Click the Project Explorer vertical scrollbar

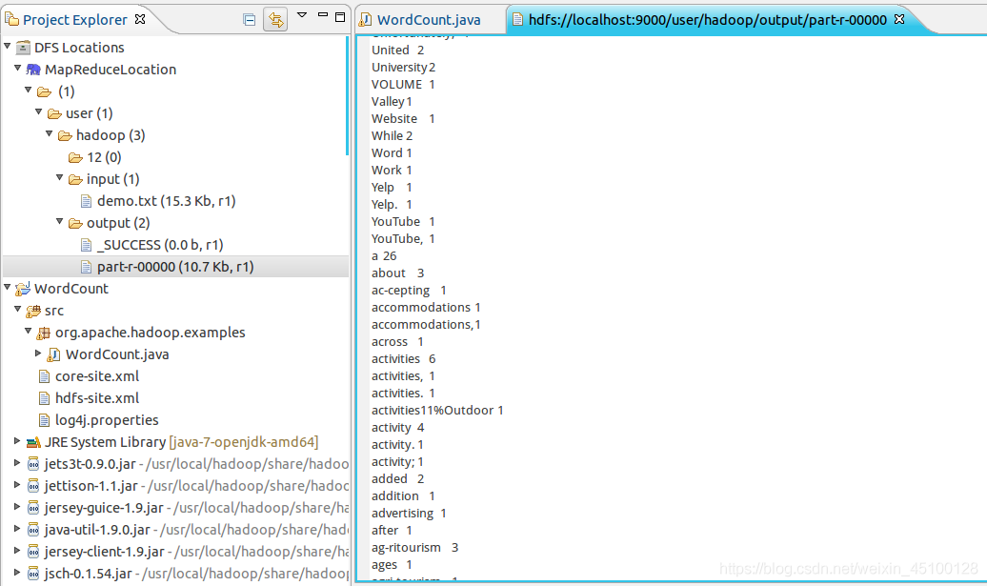(348, 95)
